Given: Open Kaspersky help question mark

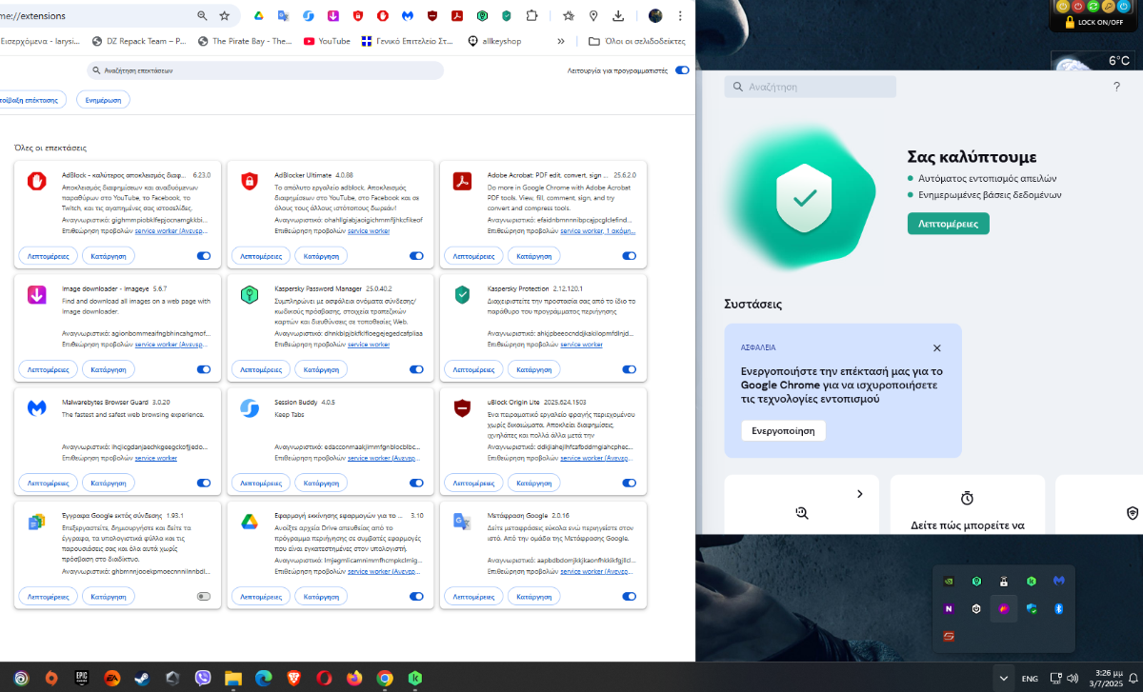Looking at the screenshot, I should [1116, 87].
